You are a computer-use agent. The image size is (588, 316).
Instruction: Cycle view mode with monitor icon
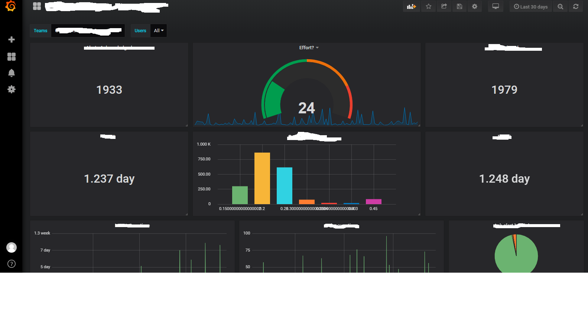(x=496, y=6)
